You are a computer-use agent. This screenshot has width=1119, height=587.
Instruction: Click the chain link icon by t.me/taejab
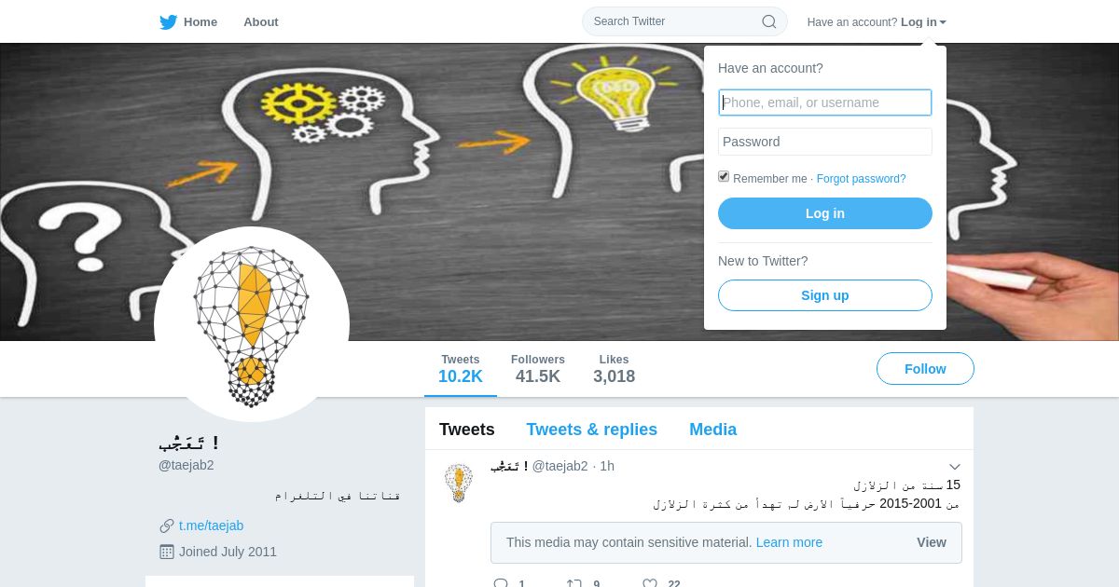[x=167, y=526]
